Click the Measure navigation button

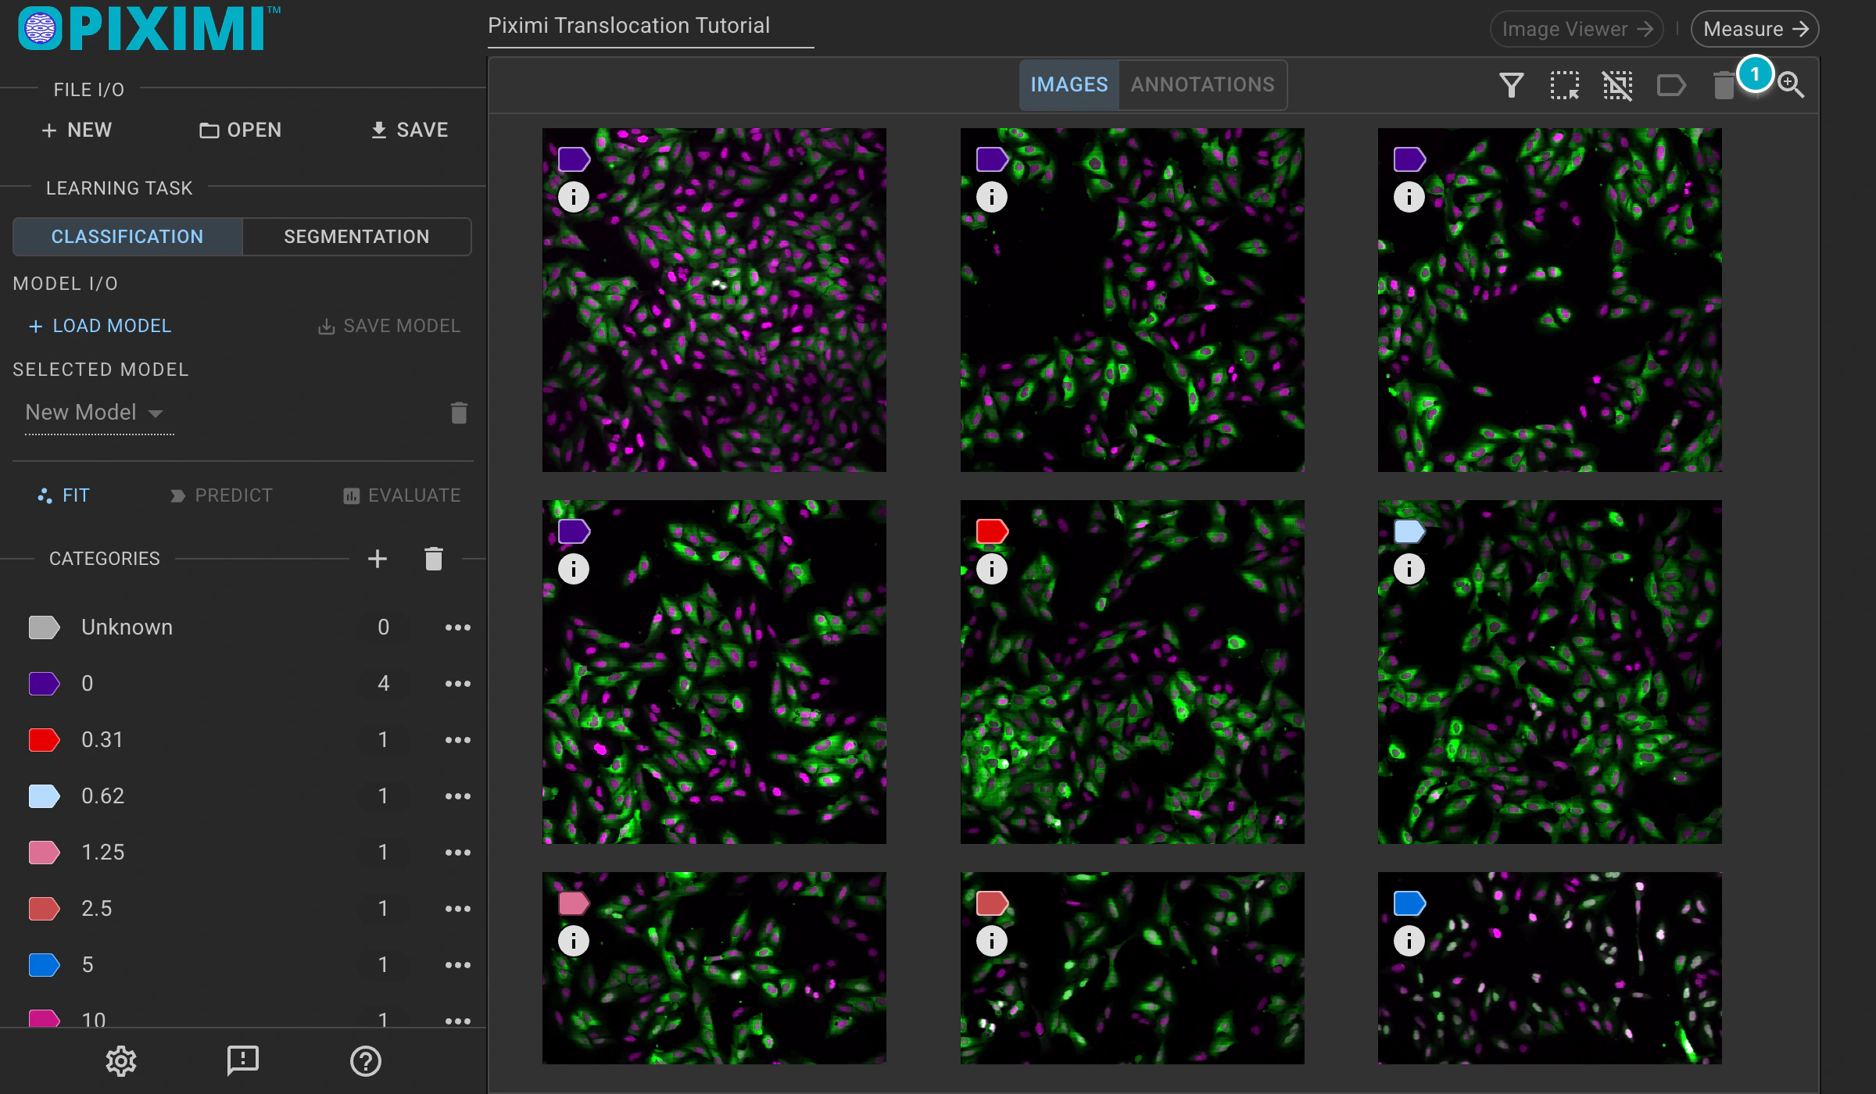click(x=1754, y=29)
